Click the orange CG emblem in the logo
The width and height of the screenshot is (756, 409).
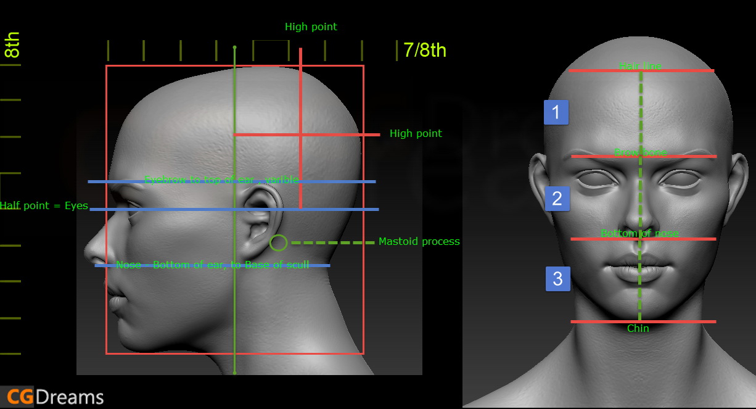pos(17,397)
